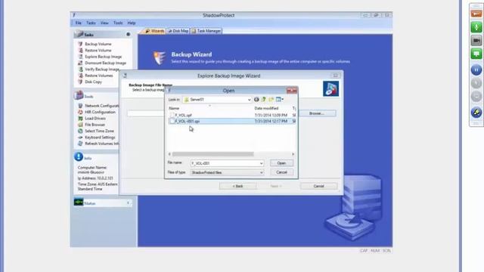
Task: Click the blue highlighter pen button
Action: pos(476,113)
